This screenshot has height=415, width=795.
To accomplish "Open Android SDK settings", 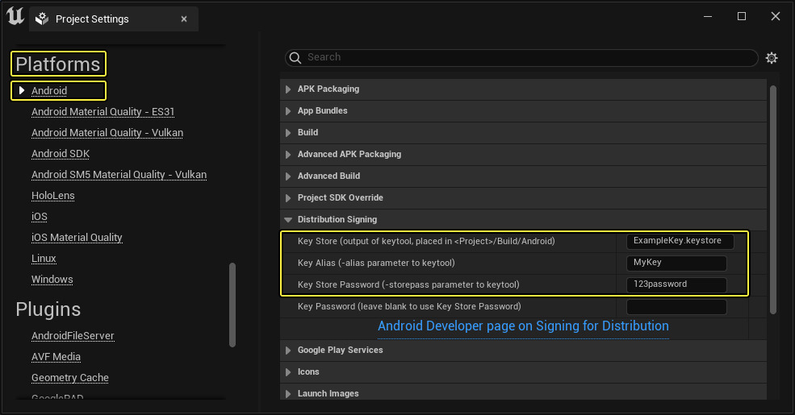I will coord(61,154).
